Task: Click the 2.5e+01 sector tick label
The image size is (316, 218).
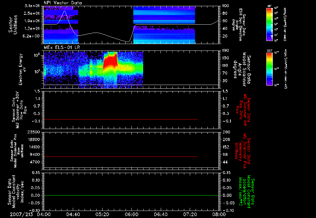Action: [32, 13]
